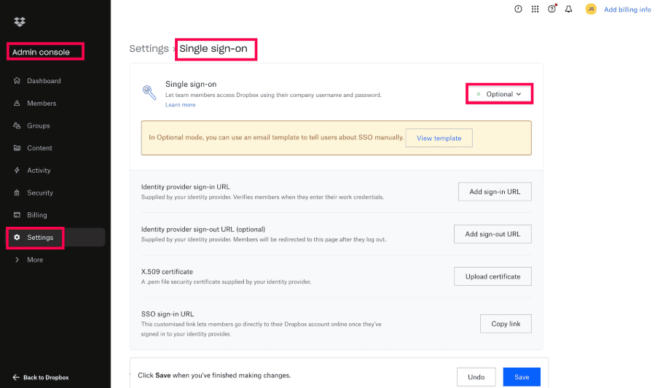Screen dimensions: 663x388
Task: Click the Members person icon
Action: [x=17, y=103]
